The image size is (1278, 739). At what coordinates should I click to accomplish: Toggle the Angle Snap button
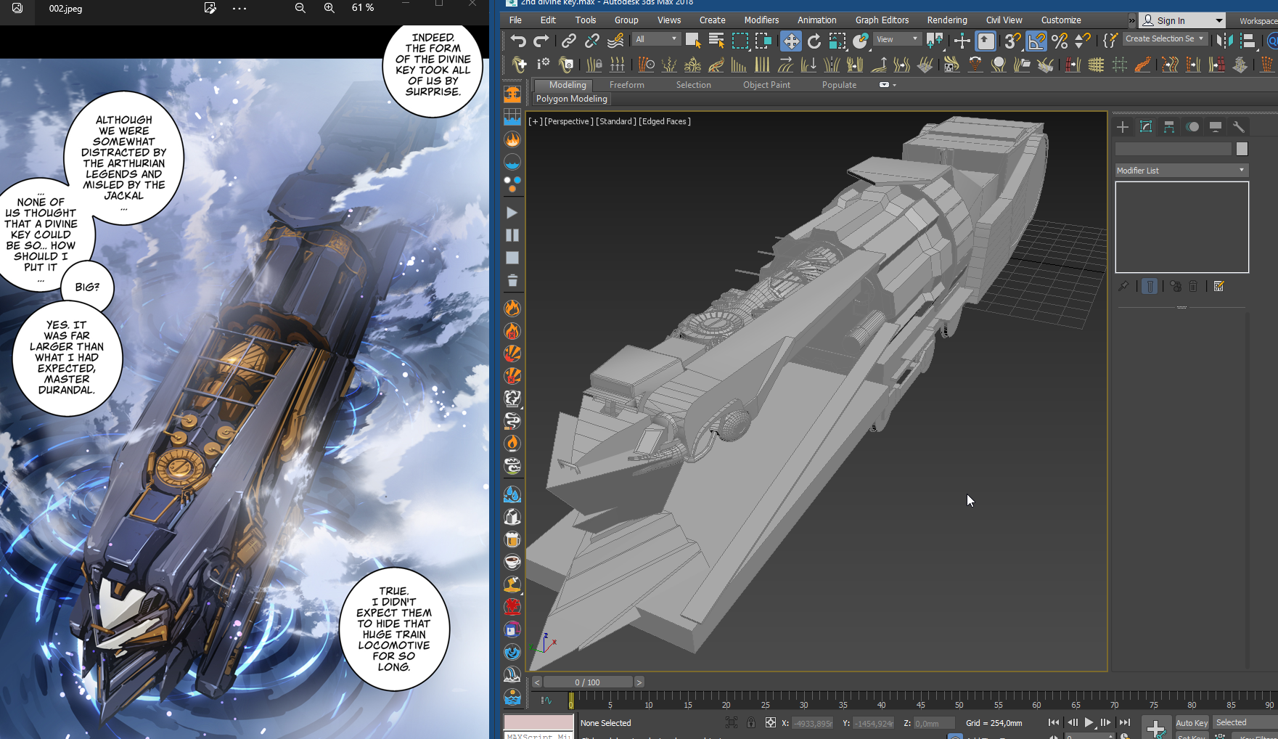[1036, 41]
